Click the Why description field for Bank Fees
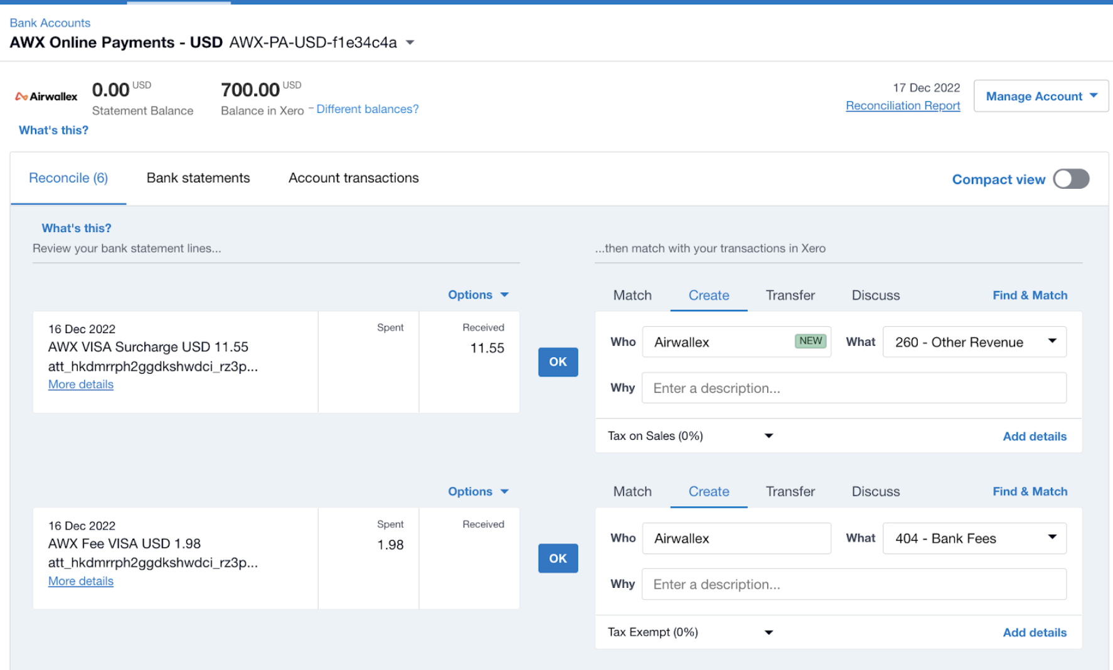The image size is (1113, 670). (x=854, y=585)
